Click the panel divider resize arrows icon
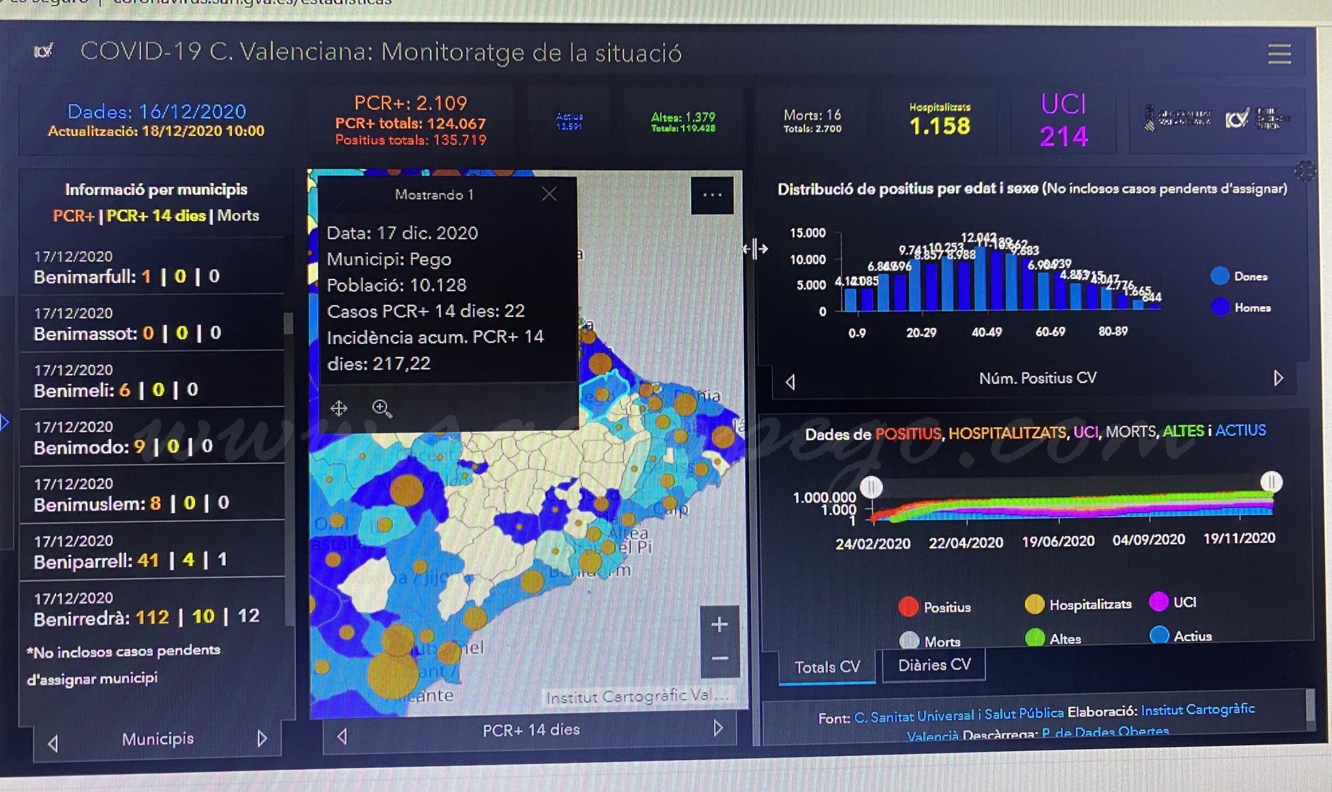This screenshot has height=792, width=1332. pyautogui.click(x=756, y=249)
